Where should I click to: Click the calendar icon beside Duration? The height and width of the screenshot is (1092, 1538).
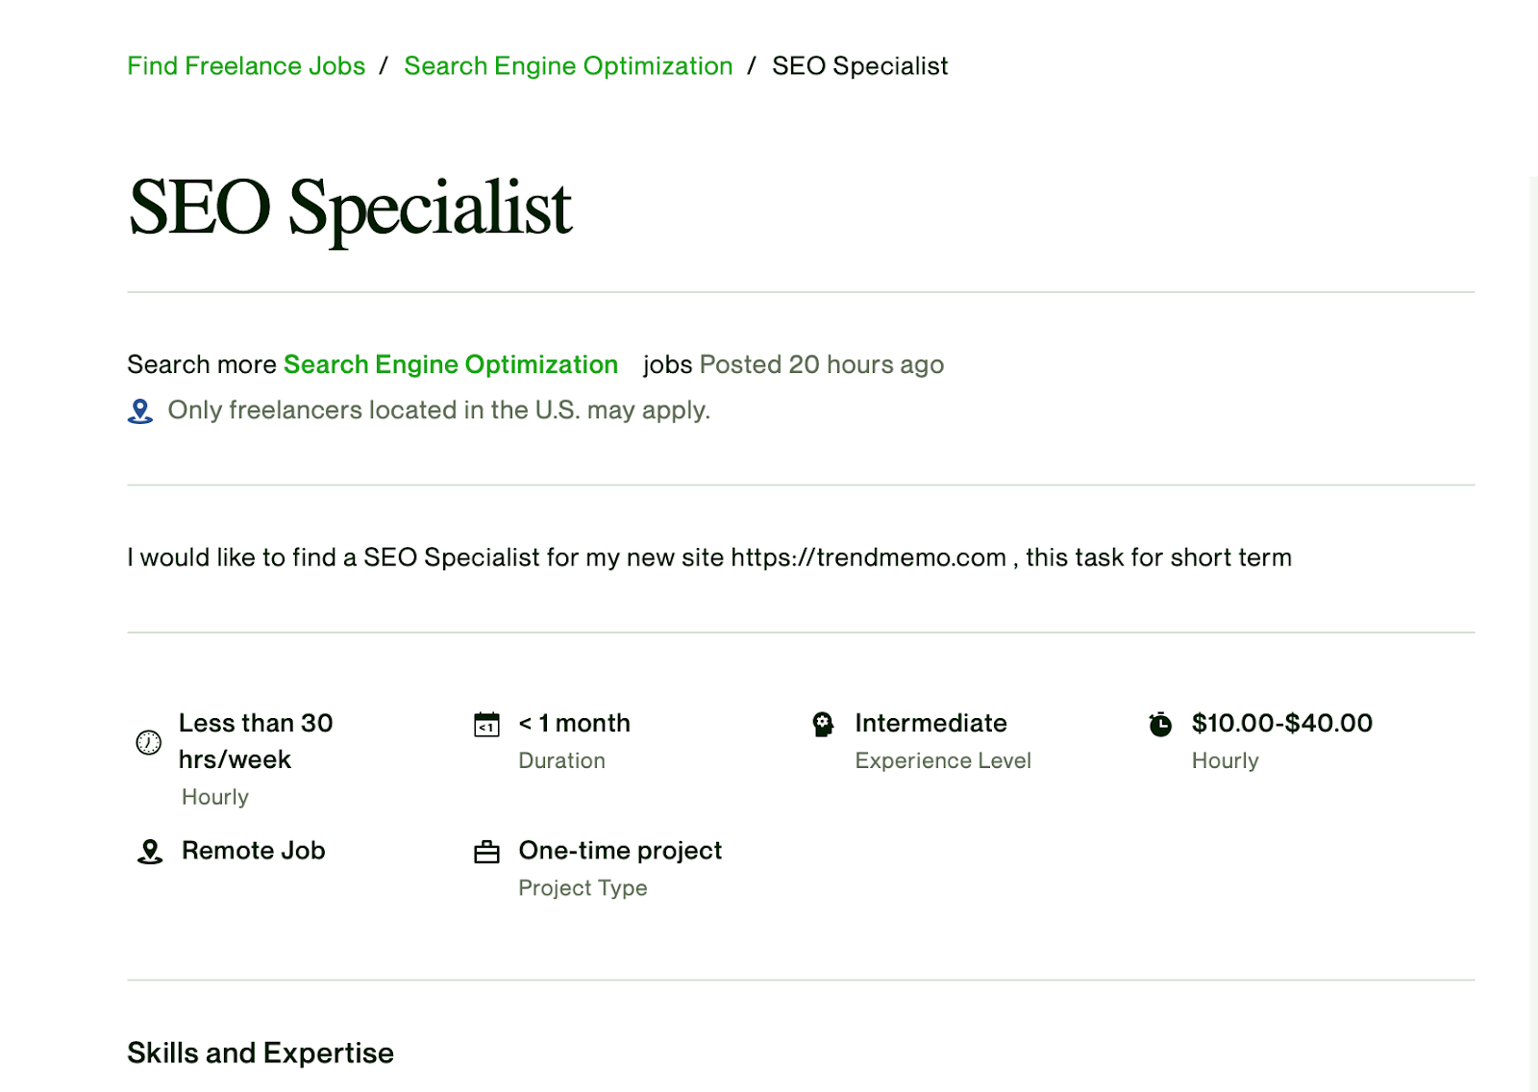click(487, 724)
